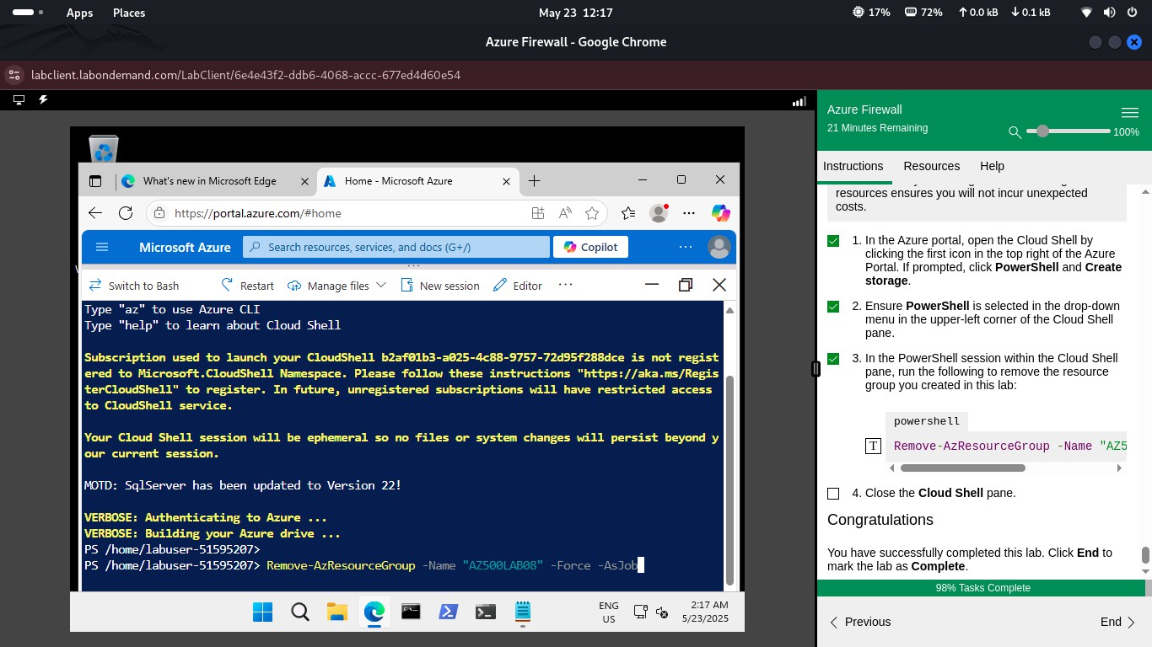Switch to the Resources tab

coord(931,166)
